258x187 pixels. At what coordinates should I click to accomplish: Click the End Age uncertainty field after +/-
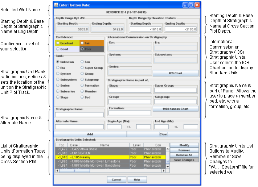(x=191, y=127)
